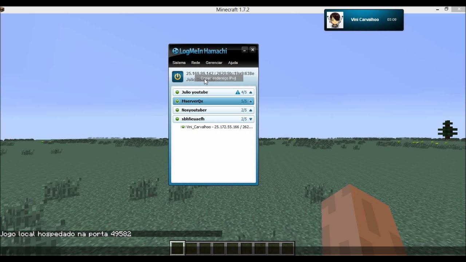The image size is (466, 262).
Task: Click the 03:08 call timer
Action: pos(392,20)
